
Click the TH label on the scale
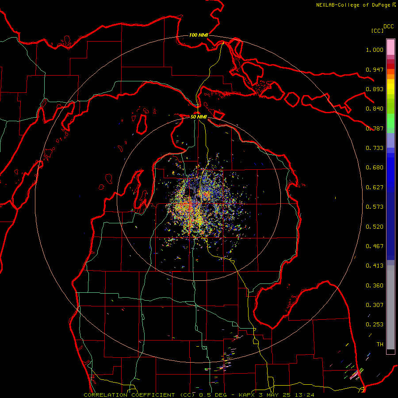point(380,344)
